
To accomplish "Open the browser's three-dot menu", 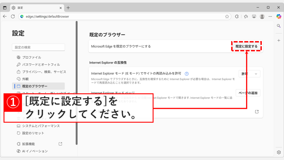I will (x=270, y=16).
